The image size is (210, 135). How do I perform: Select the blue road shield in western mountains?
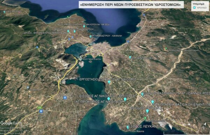[37, 47]
